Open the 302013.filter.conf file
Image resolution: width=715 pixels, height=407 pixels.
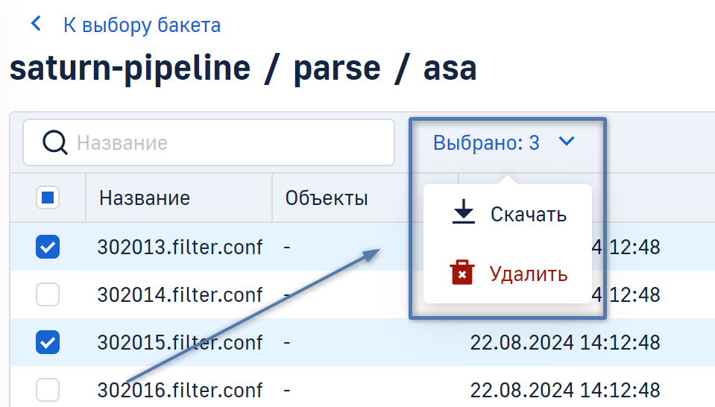click(180, 247)
